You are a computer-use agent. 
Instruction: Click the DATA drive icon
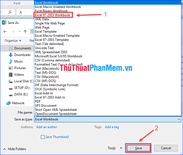[x=11, y=95]
